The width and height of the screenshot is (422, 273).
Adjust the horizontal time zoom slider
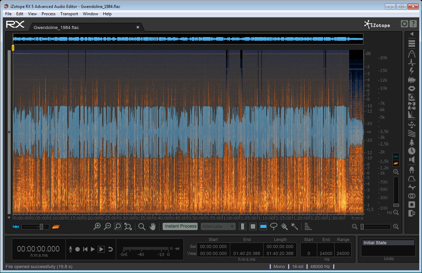[375, 227]
